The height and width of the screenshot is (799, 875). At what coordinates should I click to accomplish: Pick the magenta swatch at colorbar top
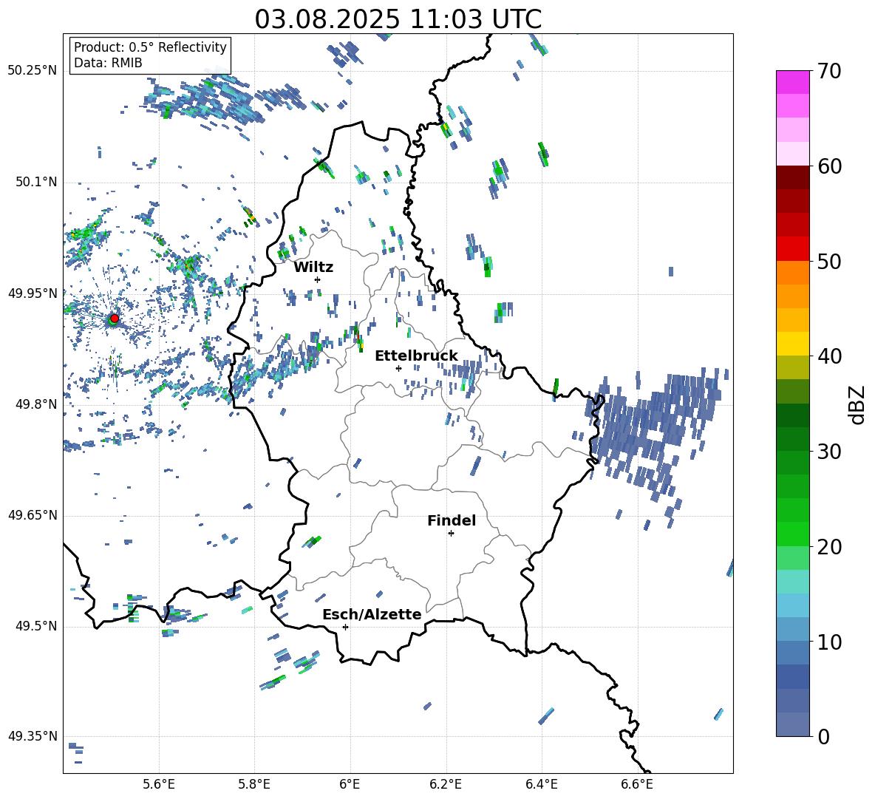tap(792, 82)
